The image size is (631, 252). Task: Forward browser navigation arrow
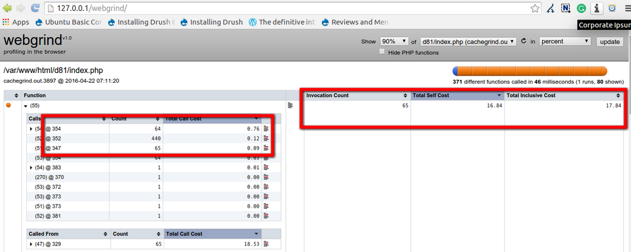pyautogui.click(x=21, y=8)
